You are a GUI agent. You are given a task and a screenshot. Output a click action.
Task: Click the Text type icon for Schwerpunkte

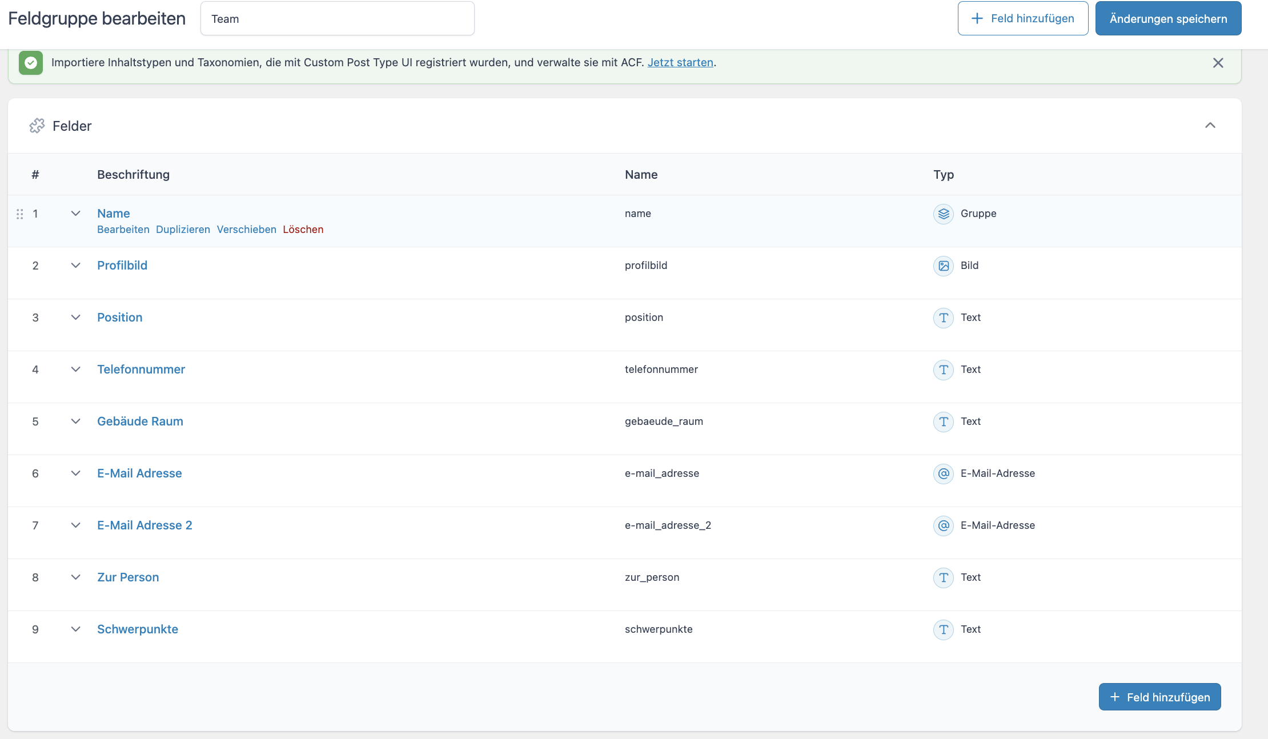(943, 629)
